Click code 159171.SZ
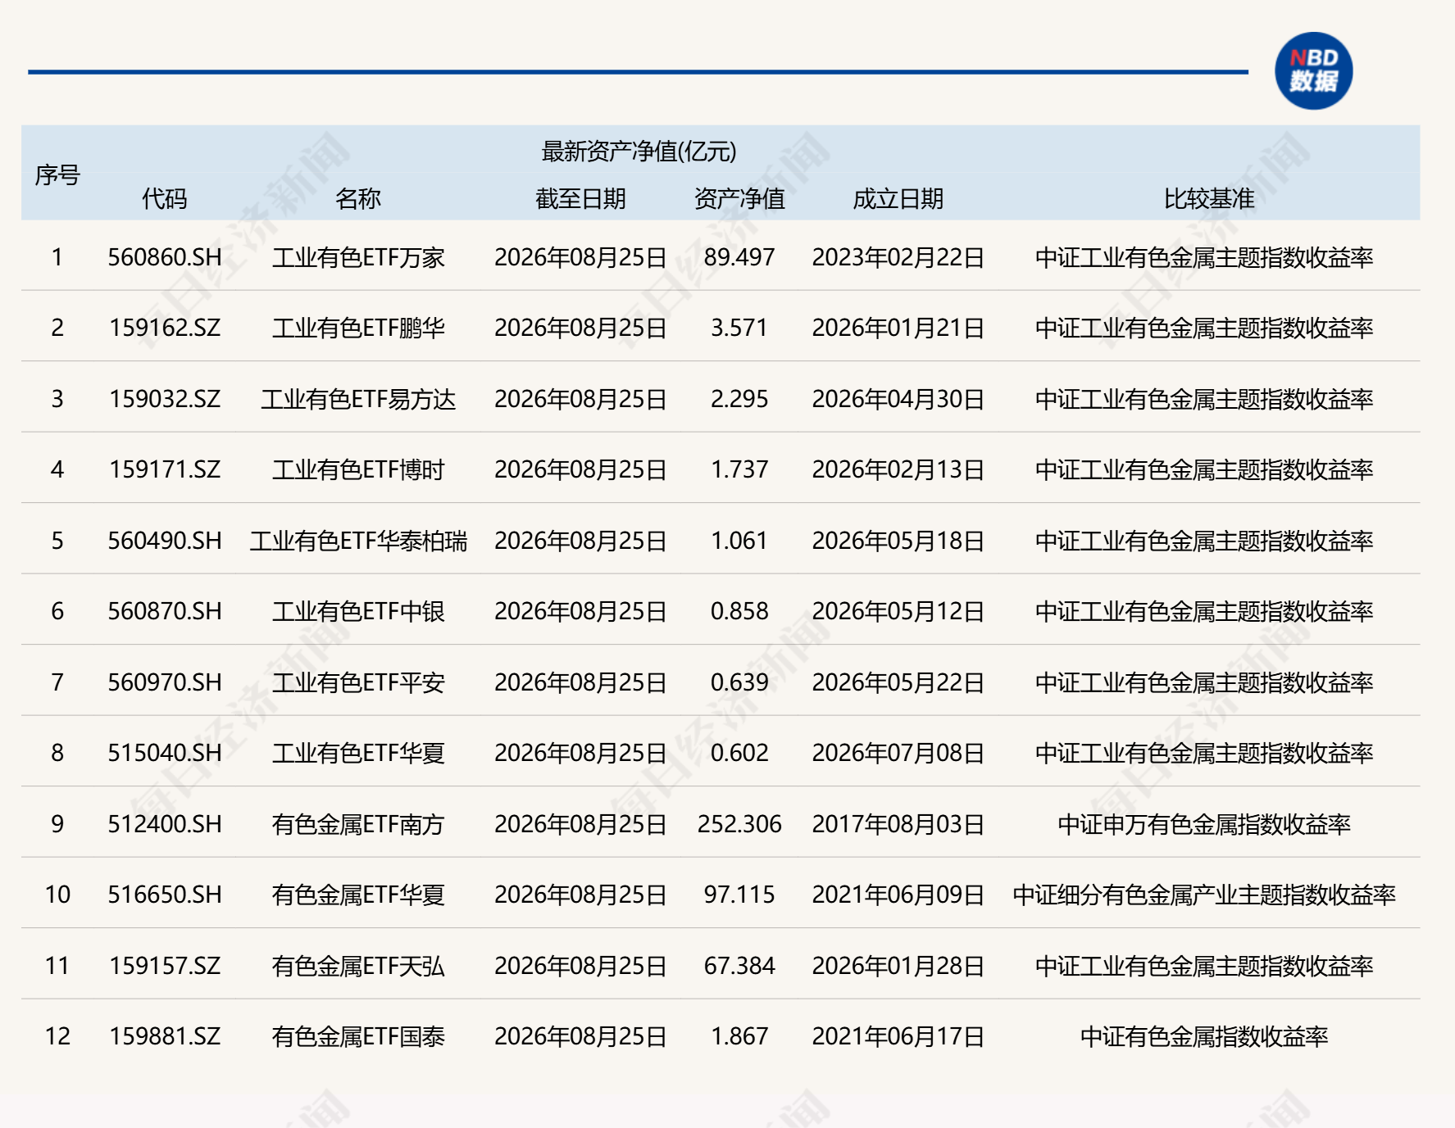Screen dimensions: 1455x1128 coord(165,469)
